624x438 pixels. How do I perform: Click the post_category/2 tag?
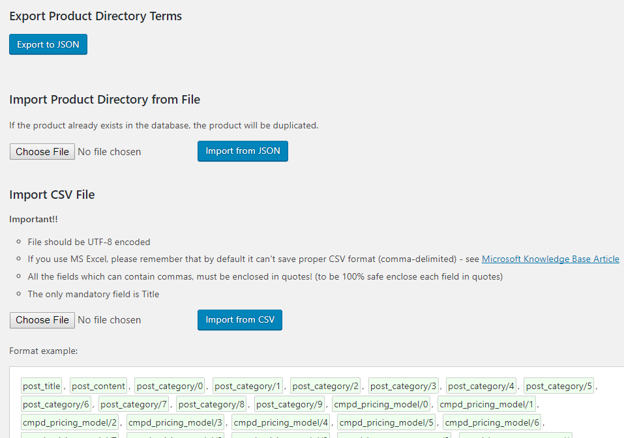point(325,386)
